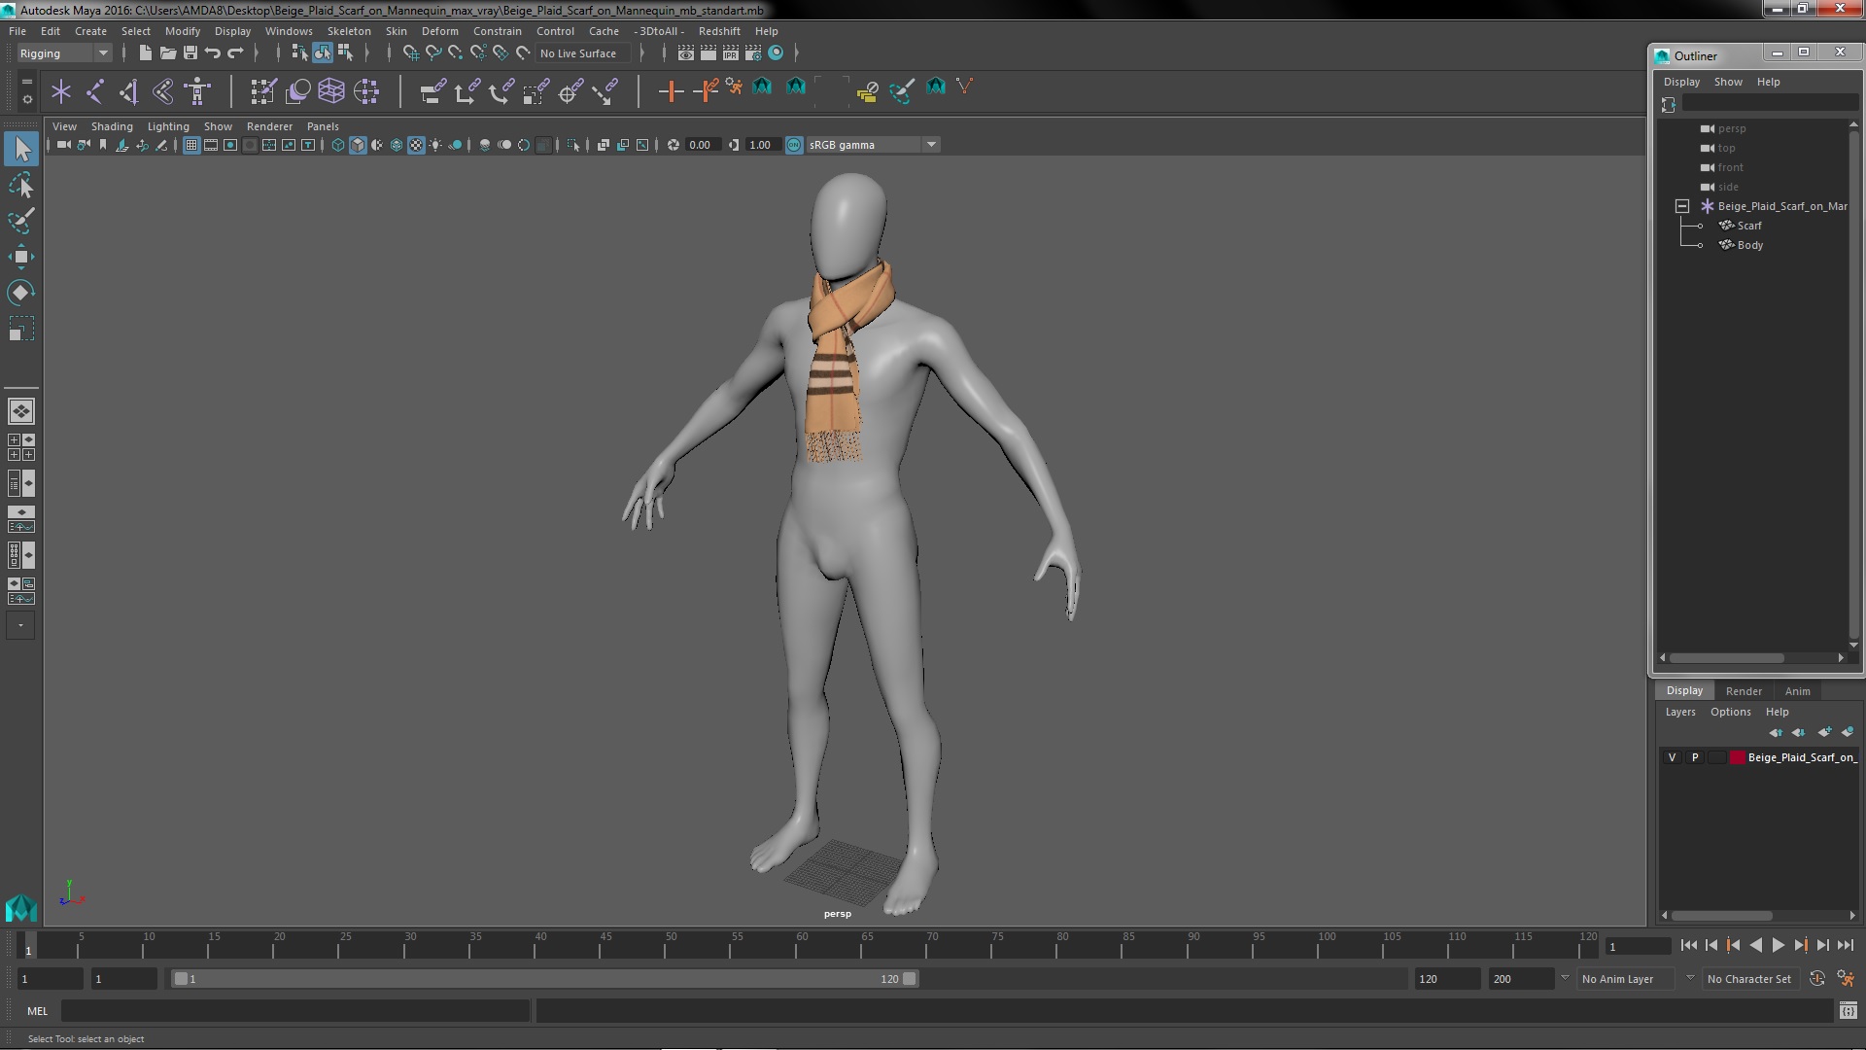Click the Create New Layer icon

(x=1824, y=732)
